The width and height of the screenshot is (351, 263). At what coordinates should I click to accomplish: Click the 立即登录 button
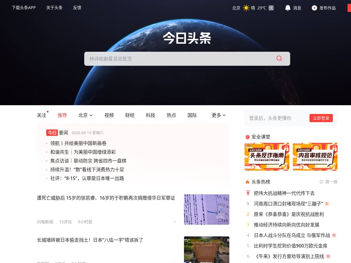[x=321, y=118]
